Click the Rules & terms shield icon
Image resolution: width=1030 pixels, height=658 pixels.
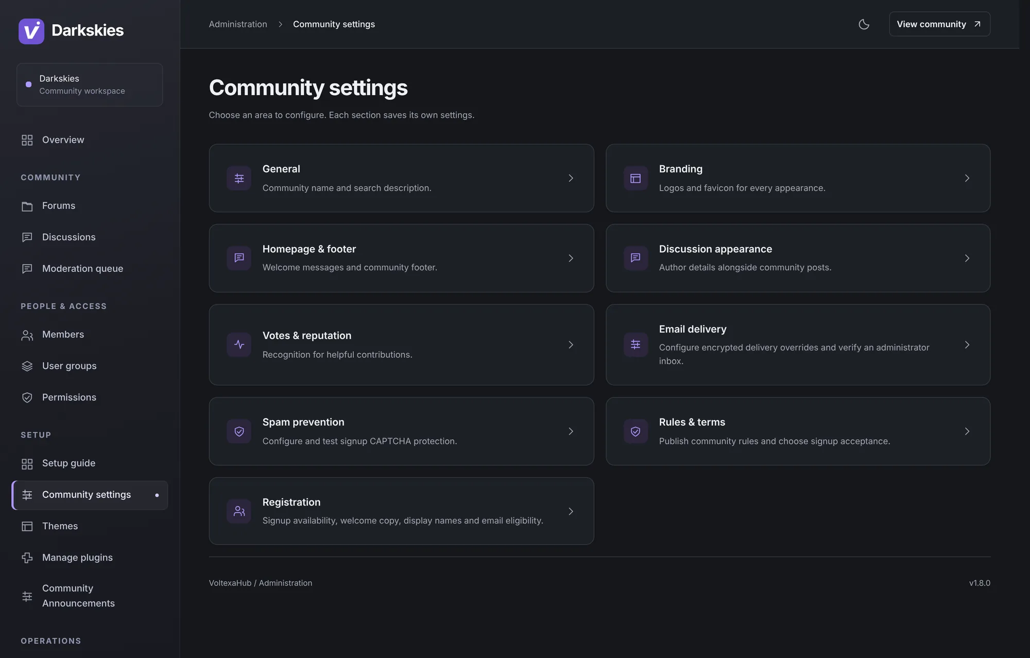tap(636, 431)
